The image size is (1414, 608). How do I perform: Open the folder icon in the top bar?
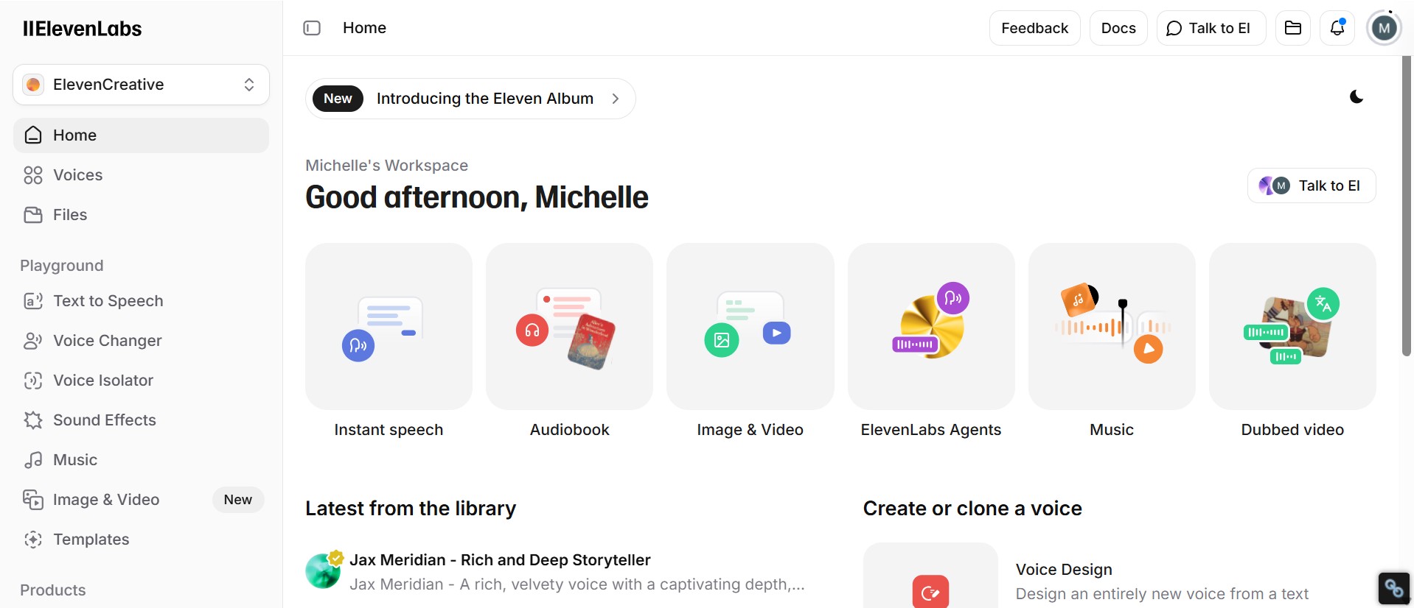tap(1293, 28)
